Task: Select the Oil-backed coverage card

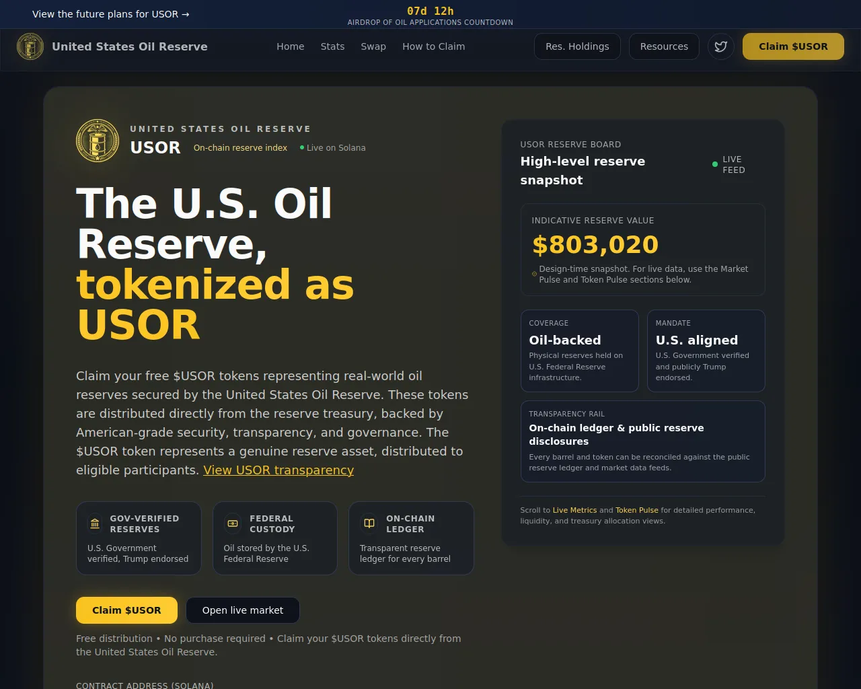Action: [580, 351]
